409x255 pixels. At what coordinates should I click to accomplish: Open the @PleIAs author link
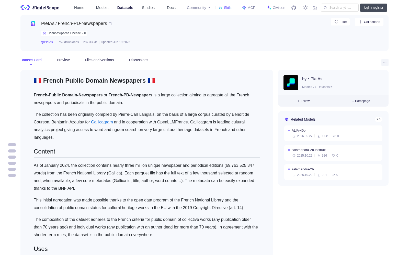pos(47,42)
